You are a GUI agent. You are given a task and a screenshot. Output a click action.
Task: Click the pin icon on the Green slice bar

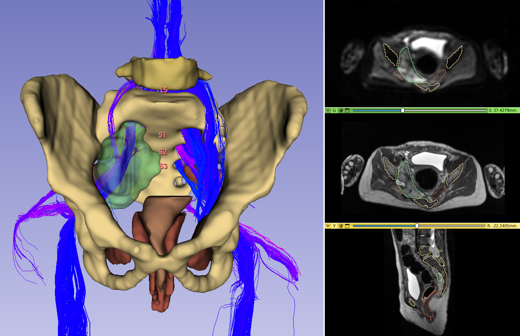[x=328, y=111]
